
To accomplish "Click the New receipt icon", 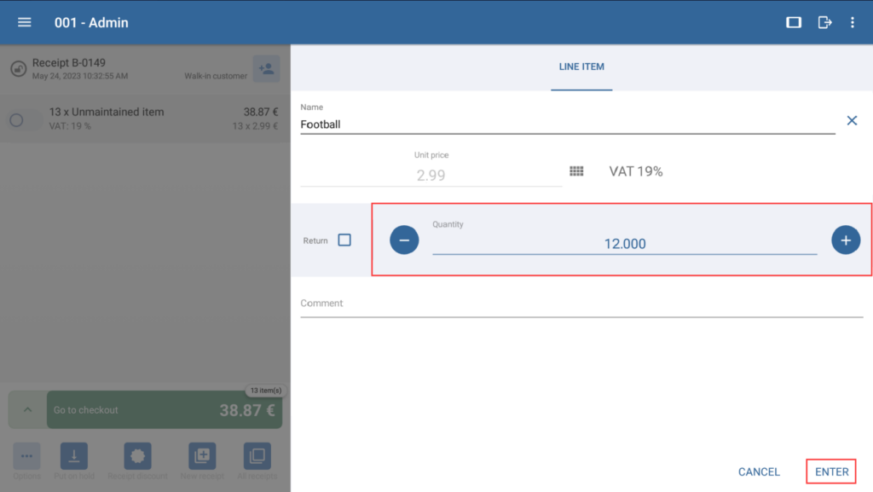I will tap(202, 456).
